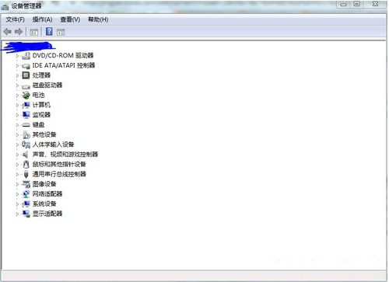Open the 帮助(H) menu
Screen dimensions: 389x282
98,19
